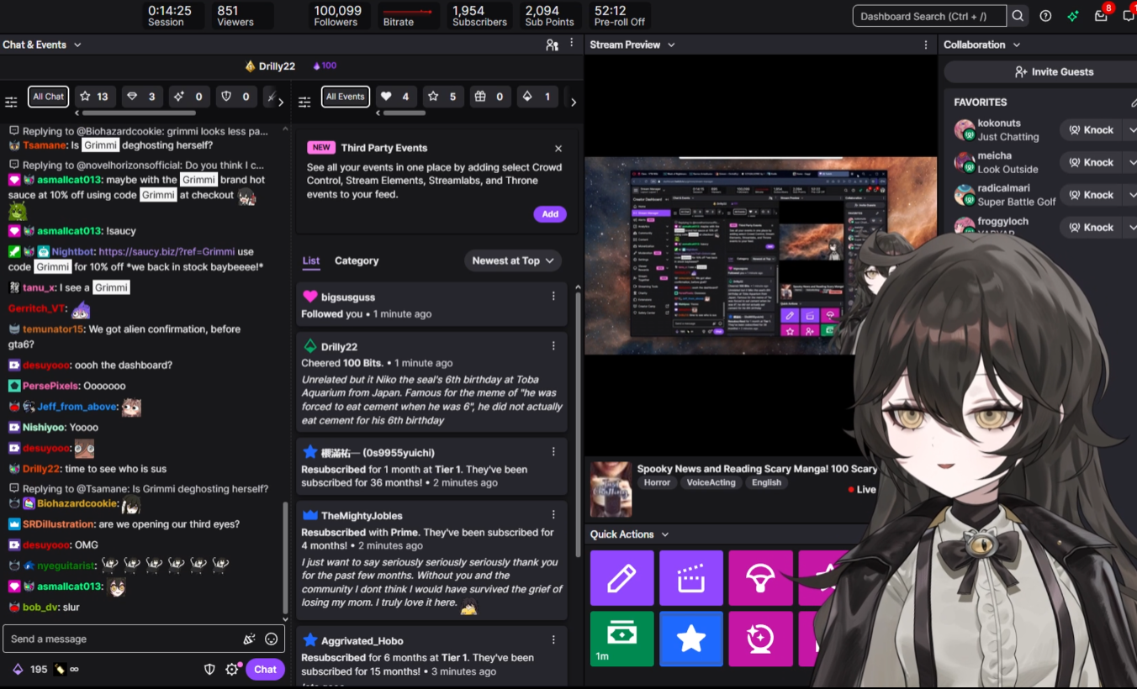Viewport: 1137px width, 689px height.
Task: Click Add in Third Party Events card
Action: 550,214
